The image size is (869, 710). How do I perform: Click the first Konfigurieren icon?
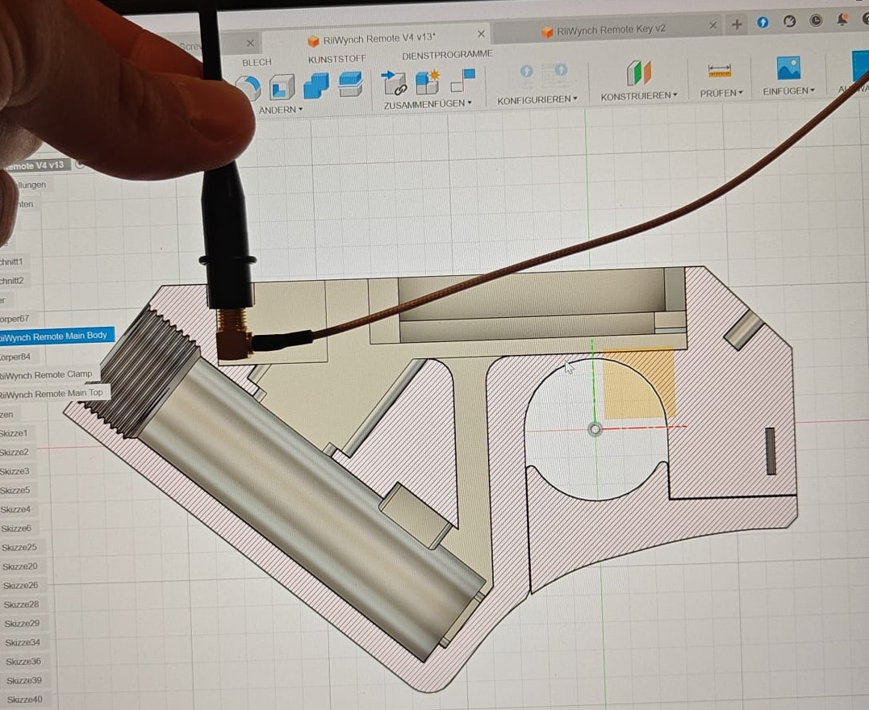coord(526,73)
